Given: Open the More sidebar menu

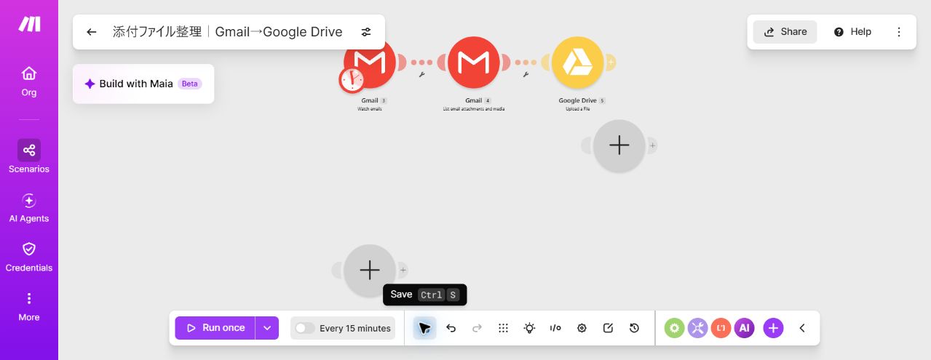Looking at the screenshot, I should point(29,306).
